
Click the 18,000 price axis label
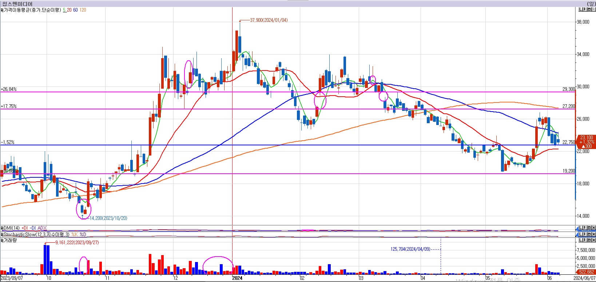(x=583, y=184)
